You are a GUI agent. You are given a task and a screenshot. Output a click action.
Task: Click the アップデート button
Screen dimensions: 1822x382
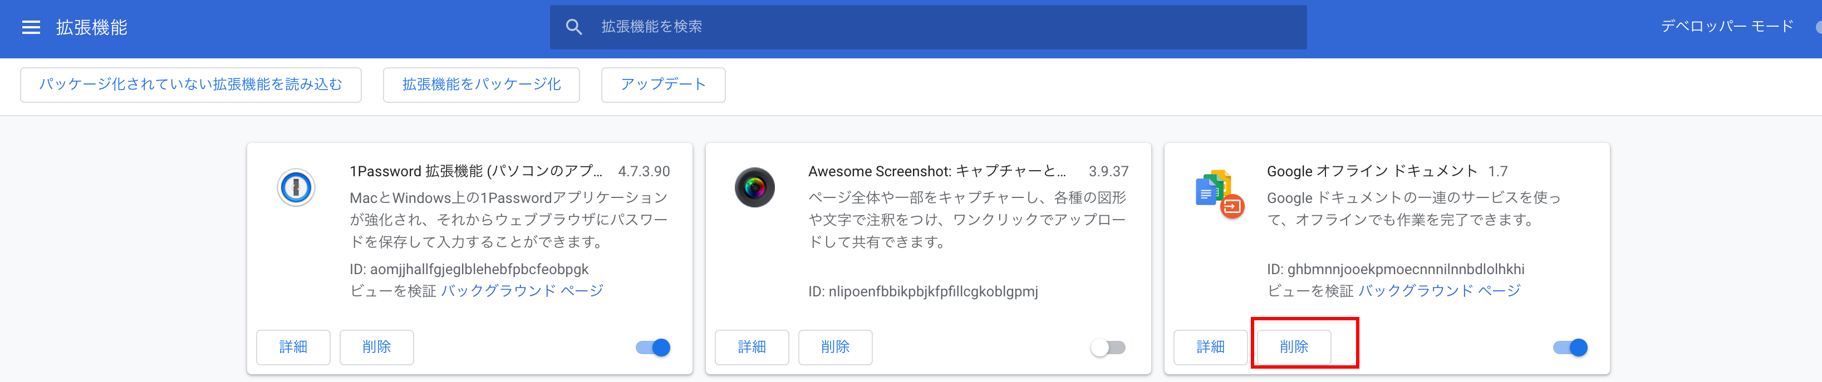pyautogui.click(x=664, y=85)
